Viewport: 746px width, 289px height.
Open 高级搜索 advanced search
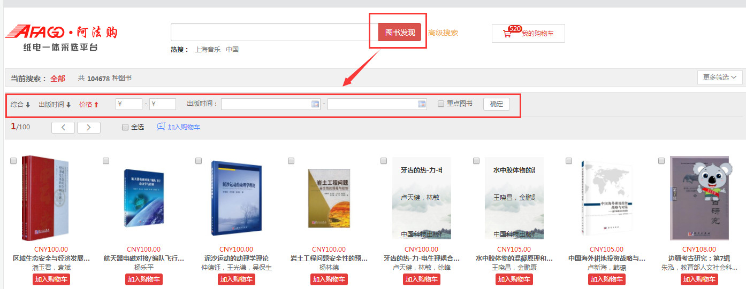tap(443, 33)
